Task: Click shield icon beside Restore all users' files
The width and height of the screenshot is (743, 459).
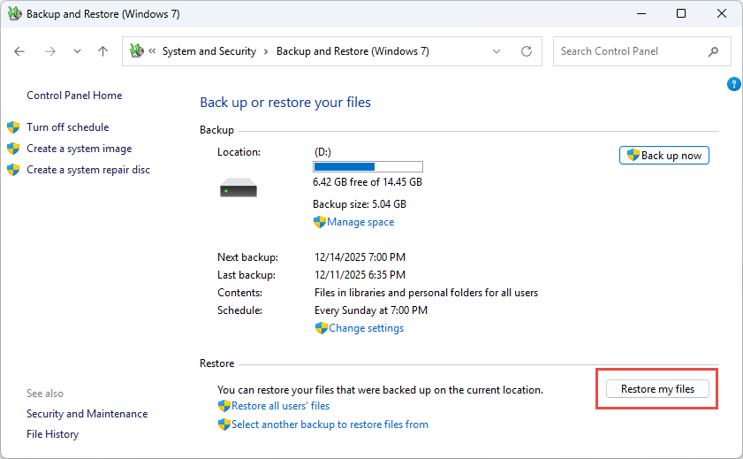Action: [224, 406]
